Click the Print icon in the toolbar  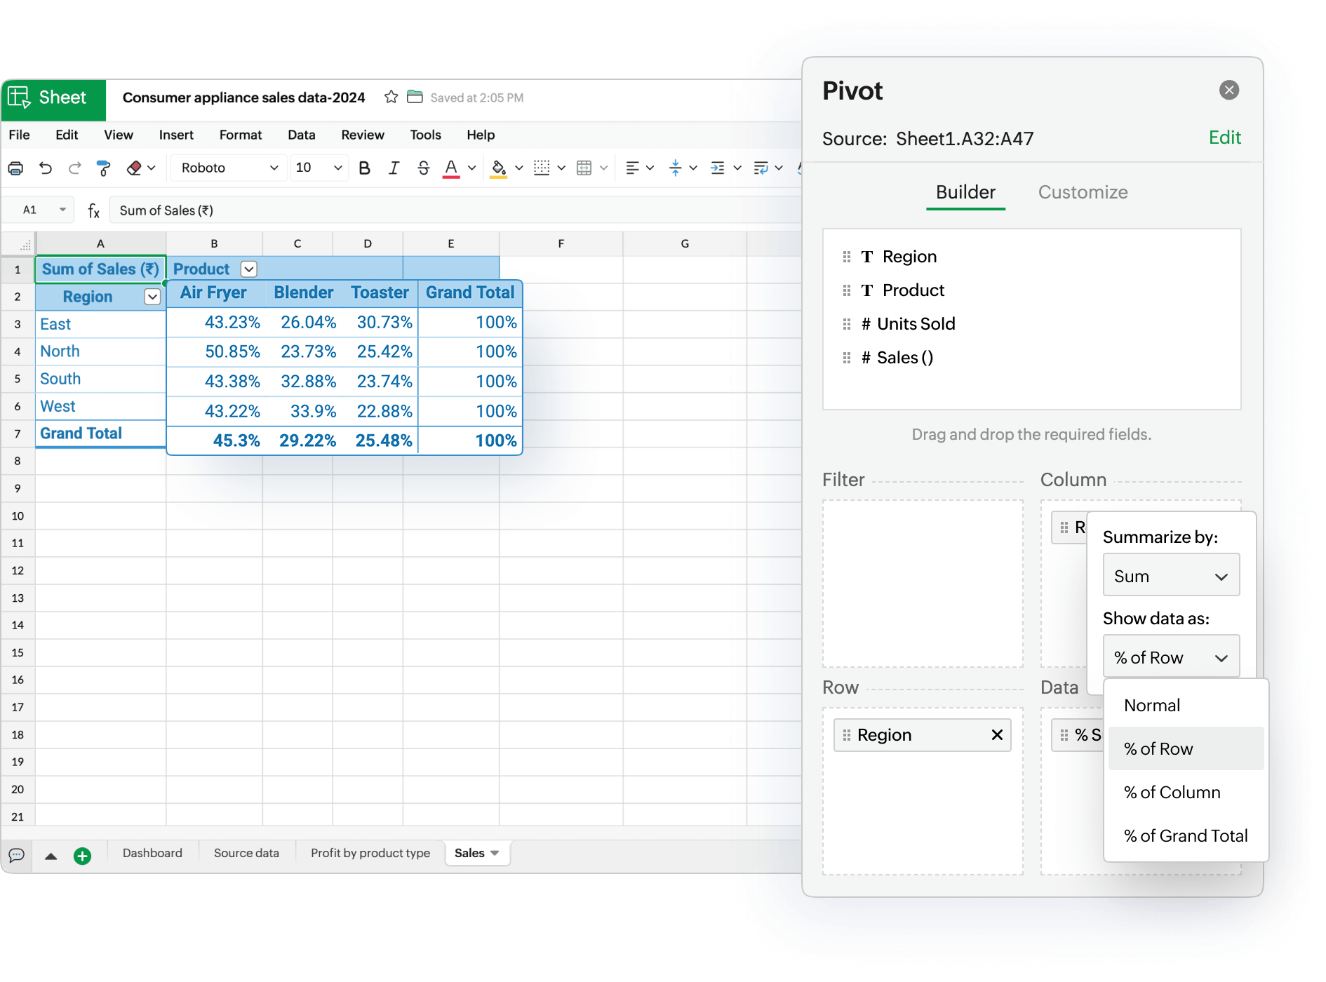click(15, 168)
